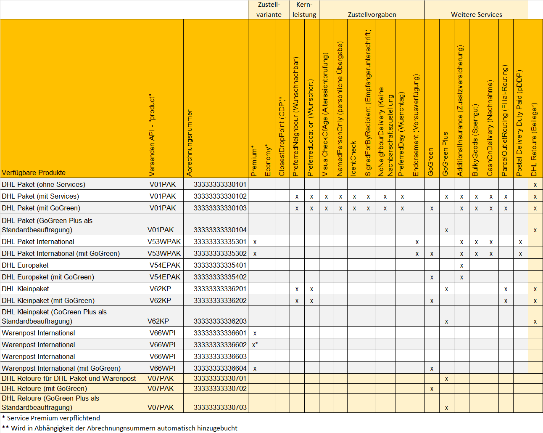Click the 'DHL Paket (mit GoGreen)' row label

pos(41,208)
